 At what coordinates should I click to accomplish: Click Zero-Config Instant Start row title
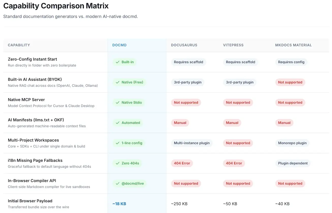[33, 59]
